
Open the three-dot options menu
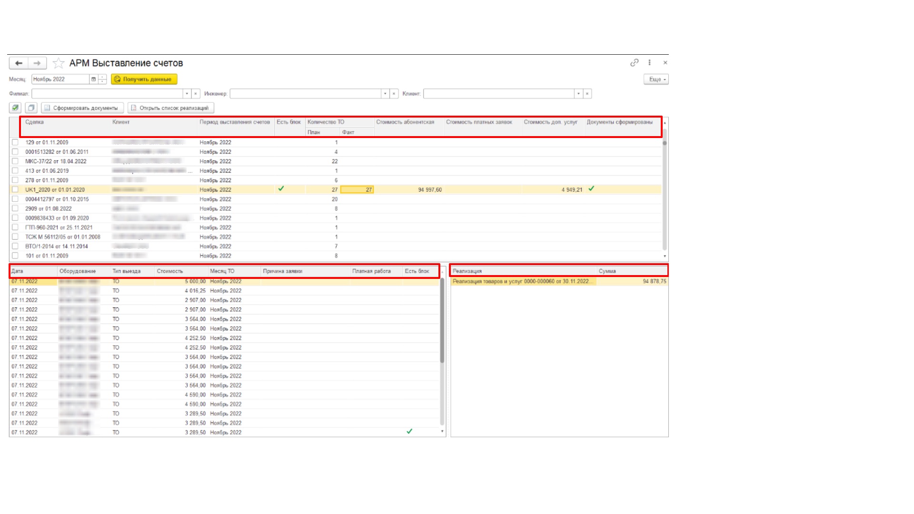649,62
